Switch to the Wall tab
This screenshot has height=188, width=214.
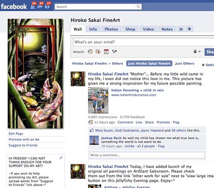[78, 29]
